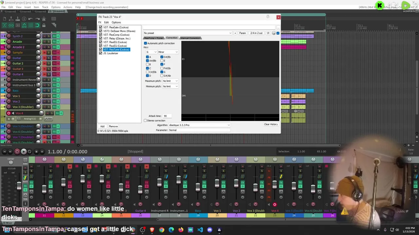The height and width of the screenshot is (235, 419).
Task: Go to project start in transport
Action: coord(5,151)
